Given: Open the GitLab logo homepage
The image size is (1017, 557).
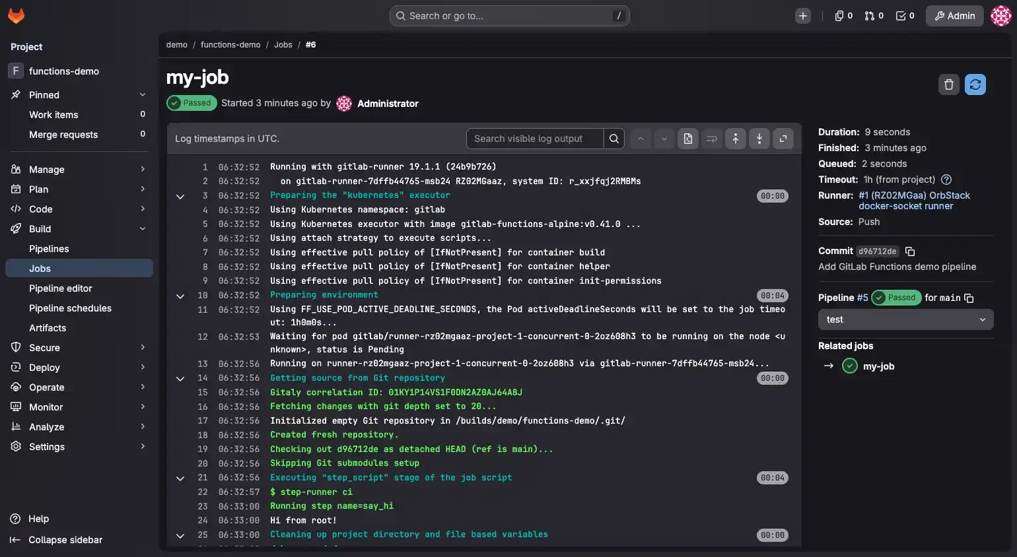Looking at the screenshot, I should coord(16,16).
